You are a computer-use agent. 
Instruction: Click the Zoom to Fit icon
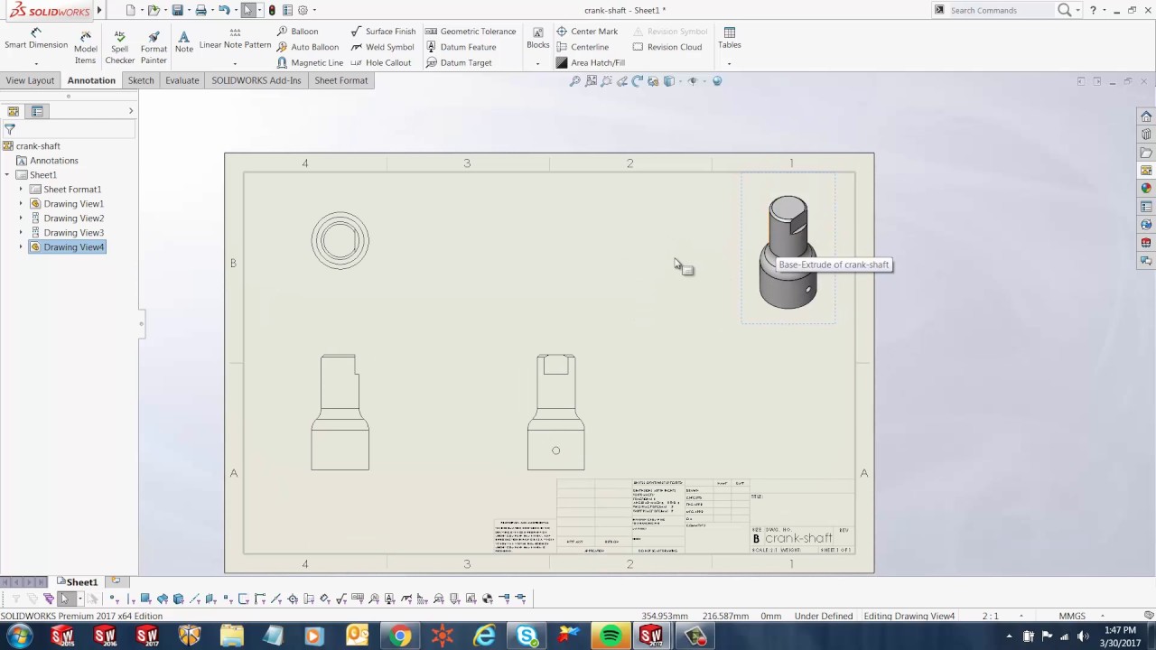(575, 81)
